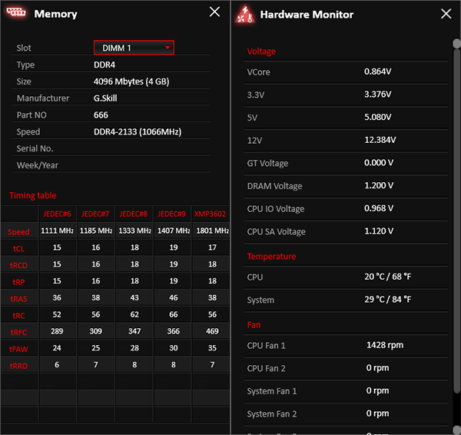Image resolution: width=461 pixels, height=435 pixels.
Task: Click the 1185 MHz speed cell
Action: coord(96,231)
